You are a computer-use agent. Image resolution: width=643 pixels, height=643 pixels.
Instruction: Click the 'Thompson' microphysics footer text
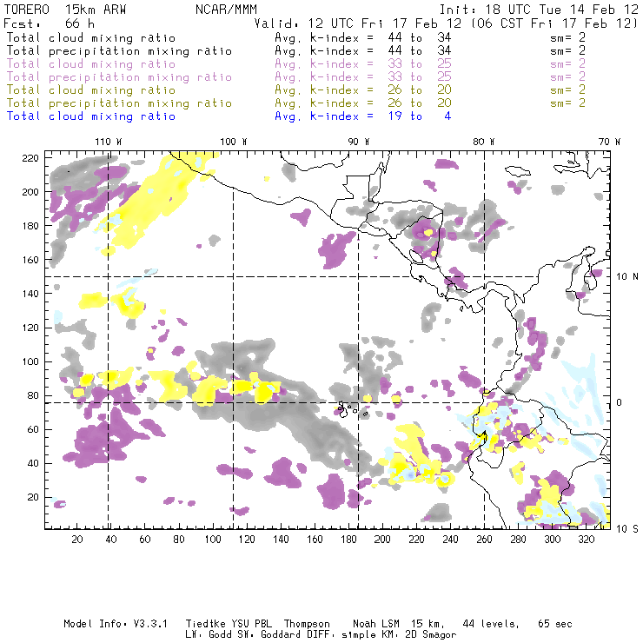(307, 624)
